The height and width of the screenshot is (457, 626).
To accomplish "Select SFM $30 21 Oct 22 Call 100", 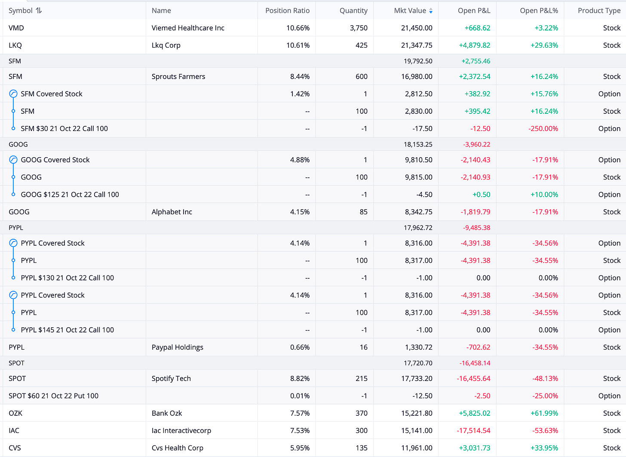I will click(64, 128).
